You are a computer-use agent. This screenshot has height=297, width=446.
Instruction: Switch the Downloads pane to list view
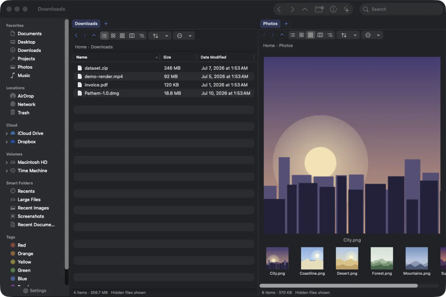(x=104, y=36)
